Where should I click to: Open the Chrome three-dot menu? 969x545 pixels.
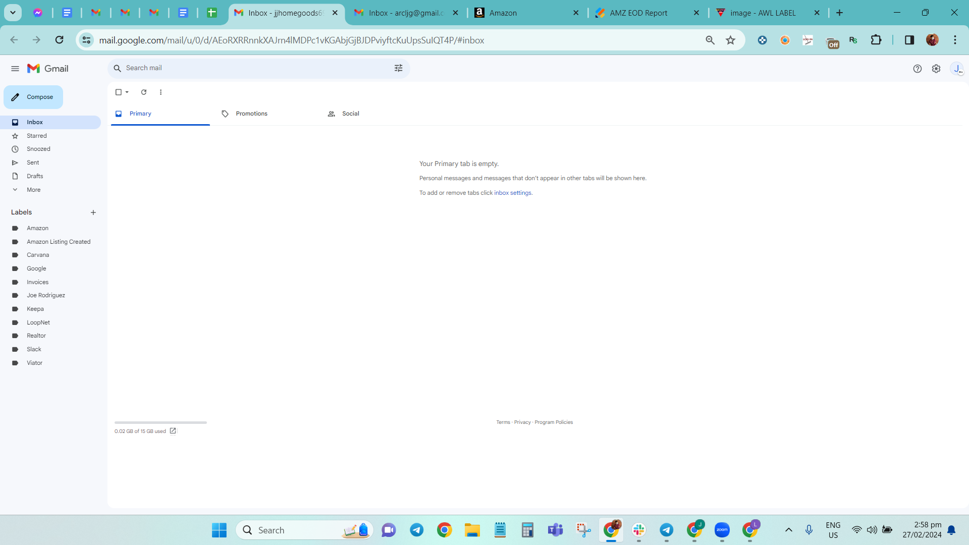pyautogui.click(x=955, y=40)
